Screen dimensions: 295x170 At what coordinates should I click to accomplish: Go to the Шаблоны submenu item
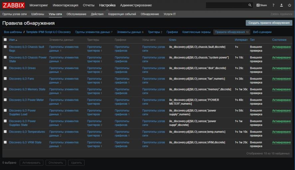click(38, 14)
